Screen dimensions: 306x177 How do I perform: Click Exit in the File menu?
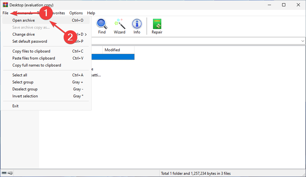[46, 106]
